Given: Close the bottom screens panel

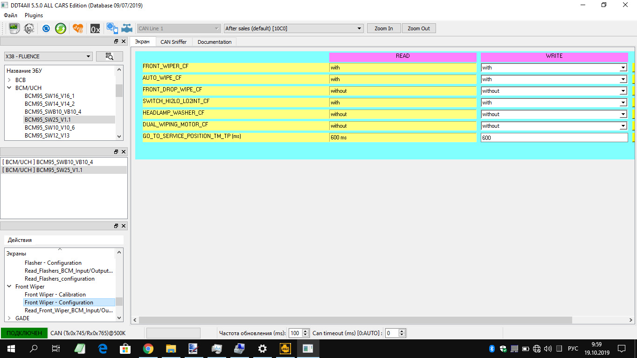Looking at the screenshot, I should [x=124, y=226].
